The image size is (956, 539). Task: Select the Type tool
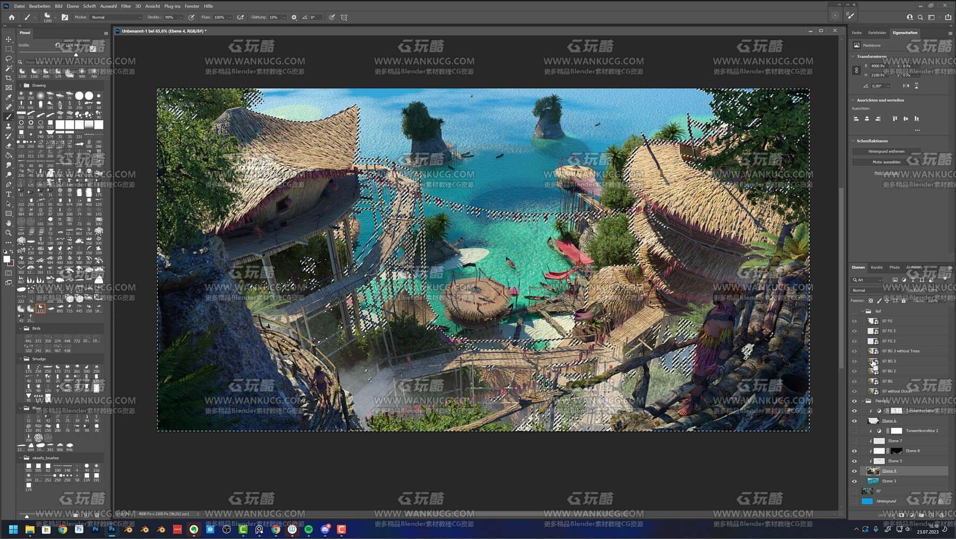click(8, 194)
